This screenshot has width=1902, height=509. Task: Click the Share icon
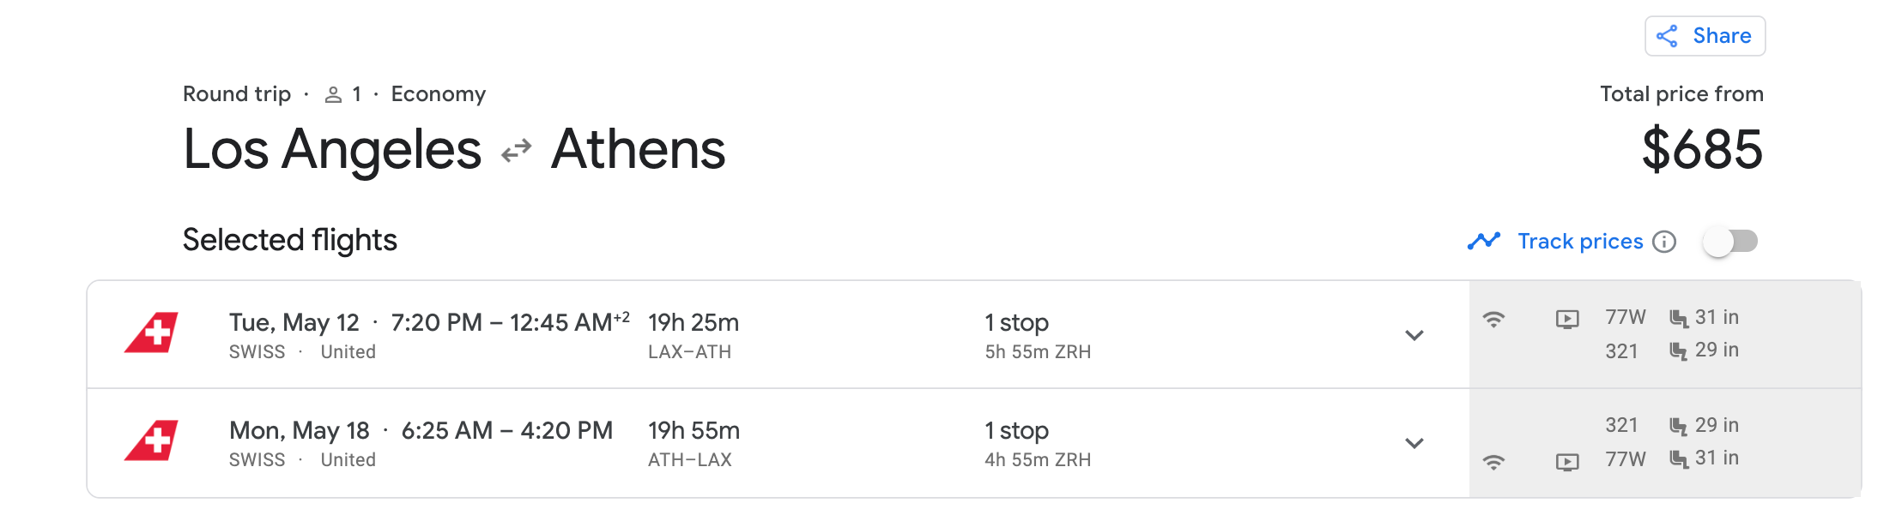(x=1667, y=36)
